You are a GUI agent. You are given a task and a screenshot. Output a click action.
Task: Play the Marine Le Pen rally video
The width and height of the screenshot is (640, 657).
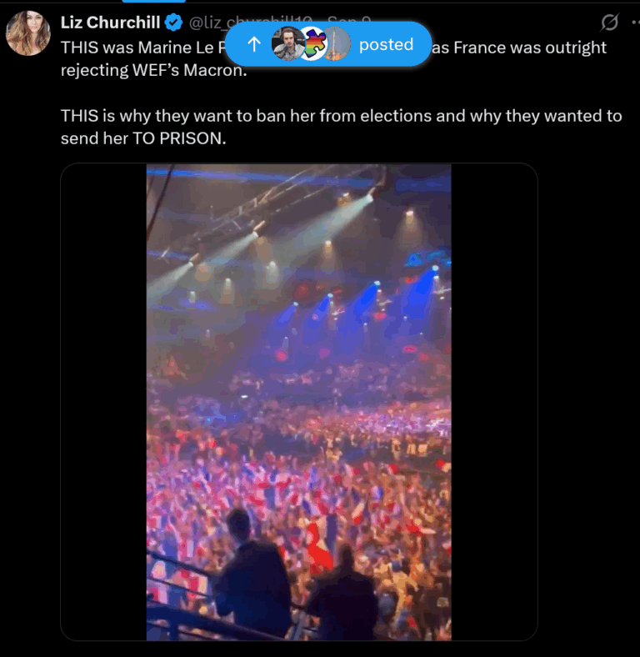(298, 402)
